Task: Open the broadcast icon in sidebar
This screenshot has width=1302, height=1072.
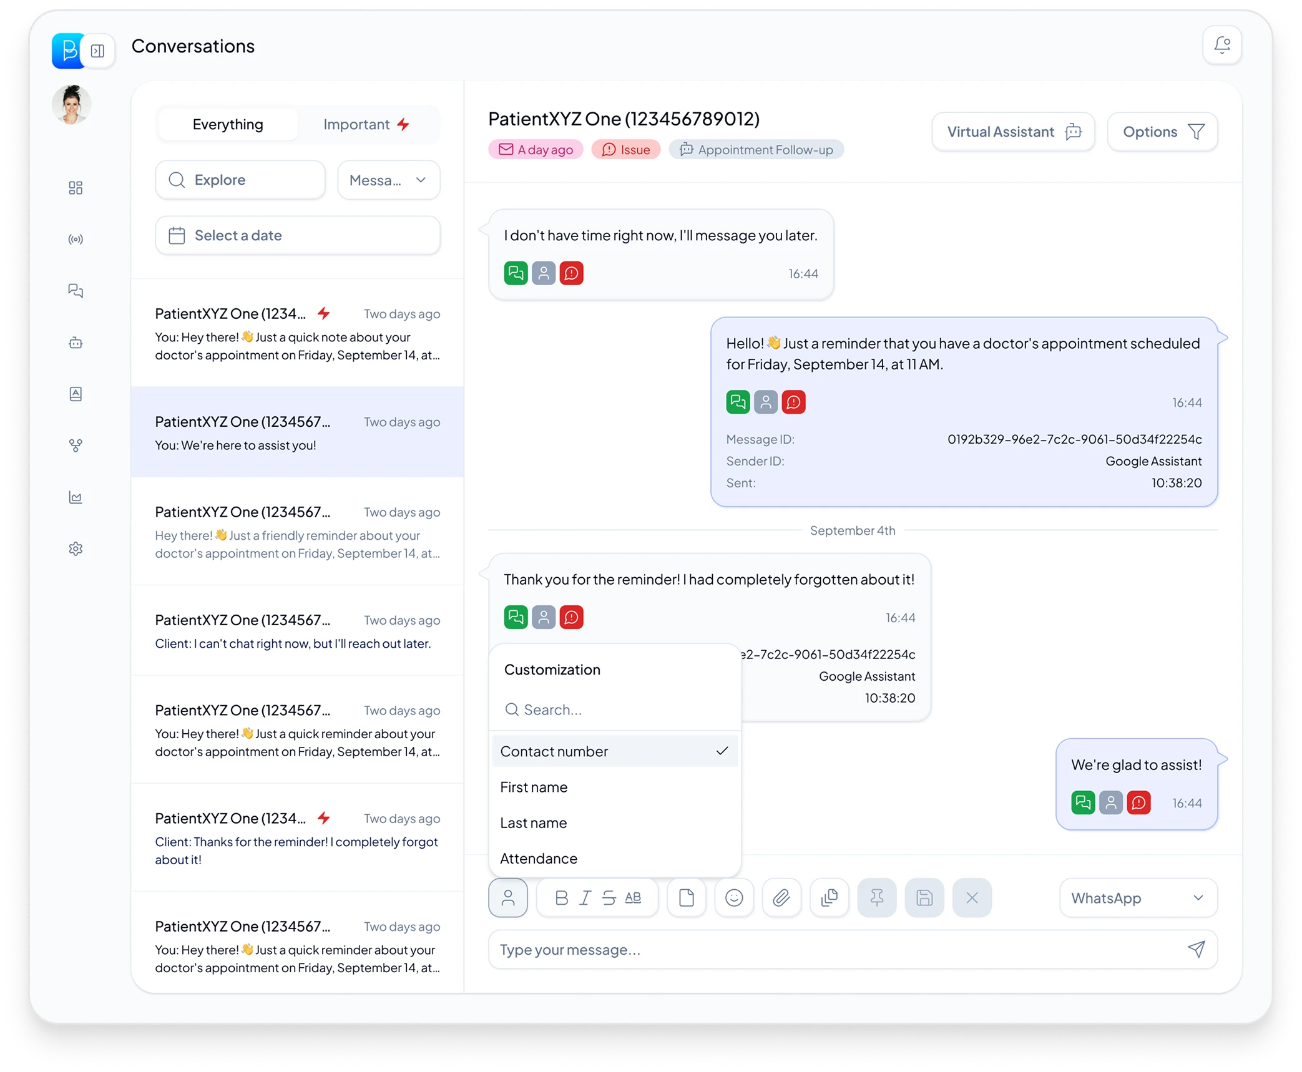Action: 76,240
